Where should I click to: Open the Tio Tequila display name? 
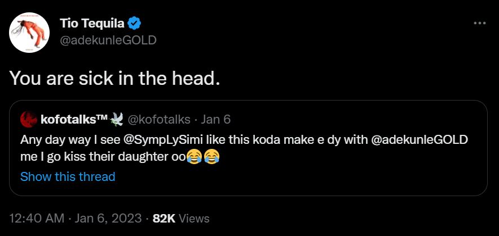92,24
